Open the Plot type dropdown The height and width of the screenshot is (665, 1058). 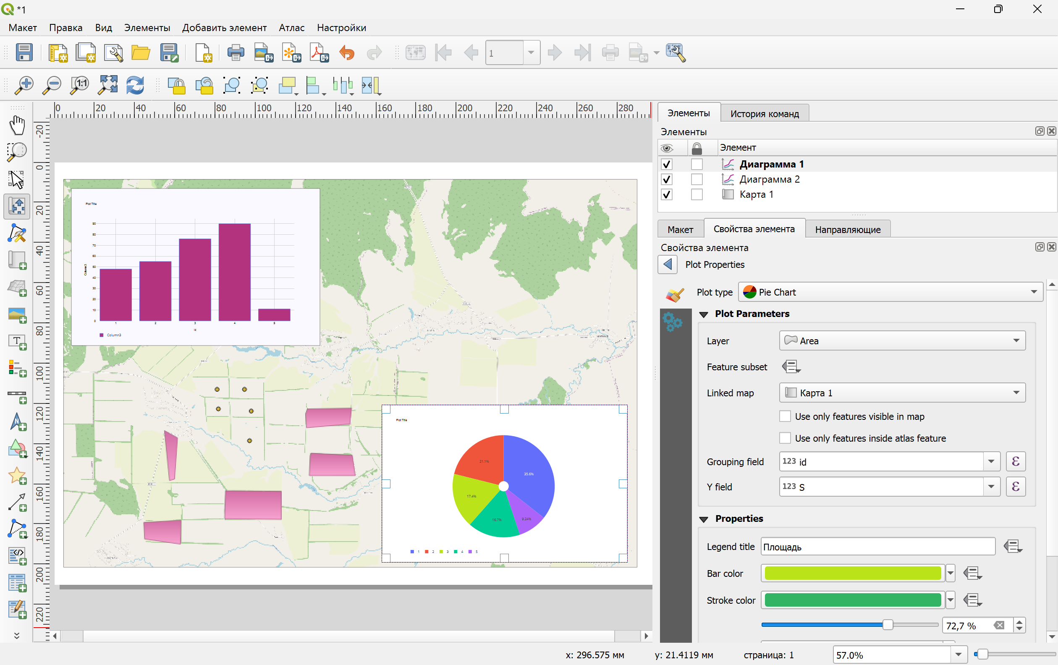[890, 292]
